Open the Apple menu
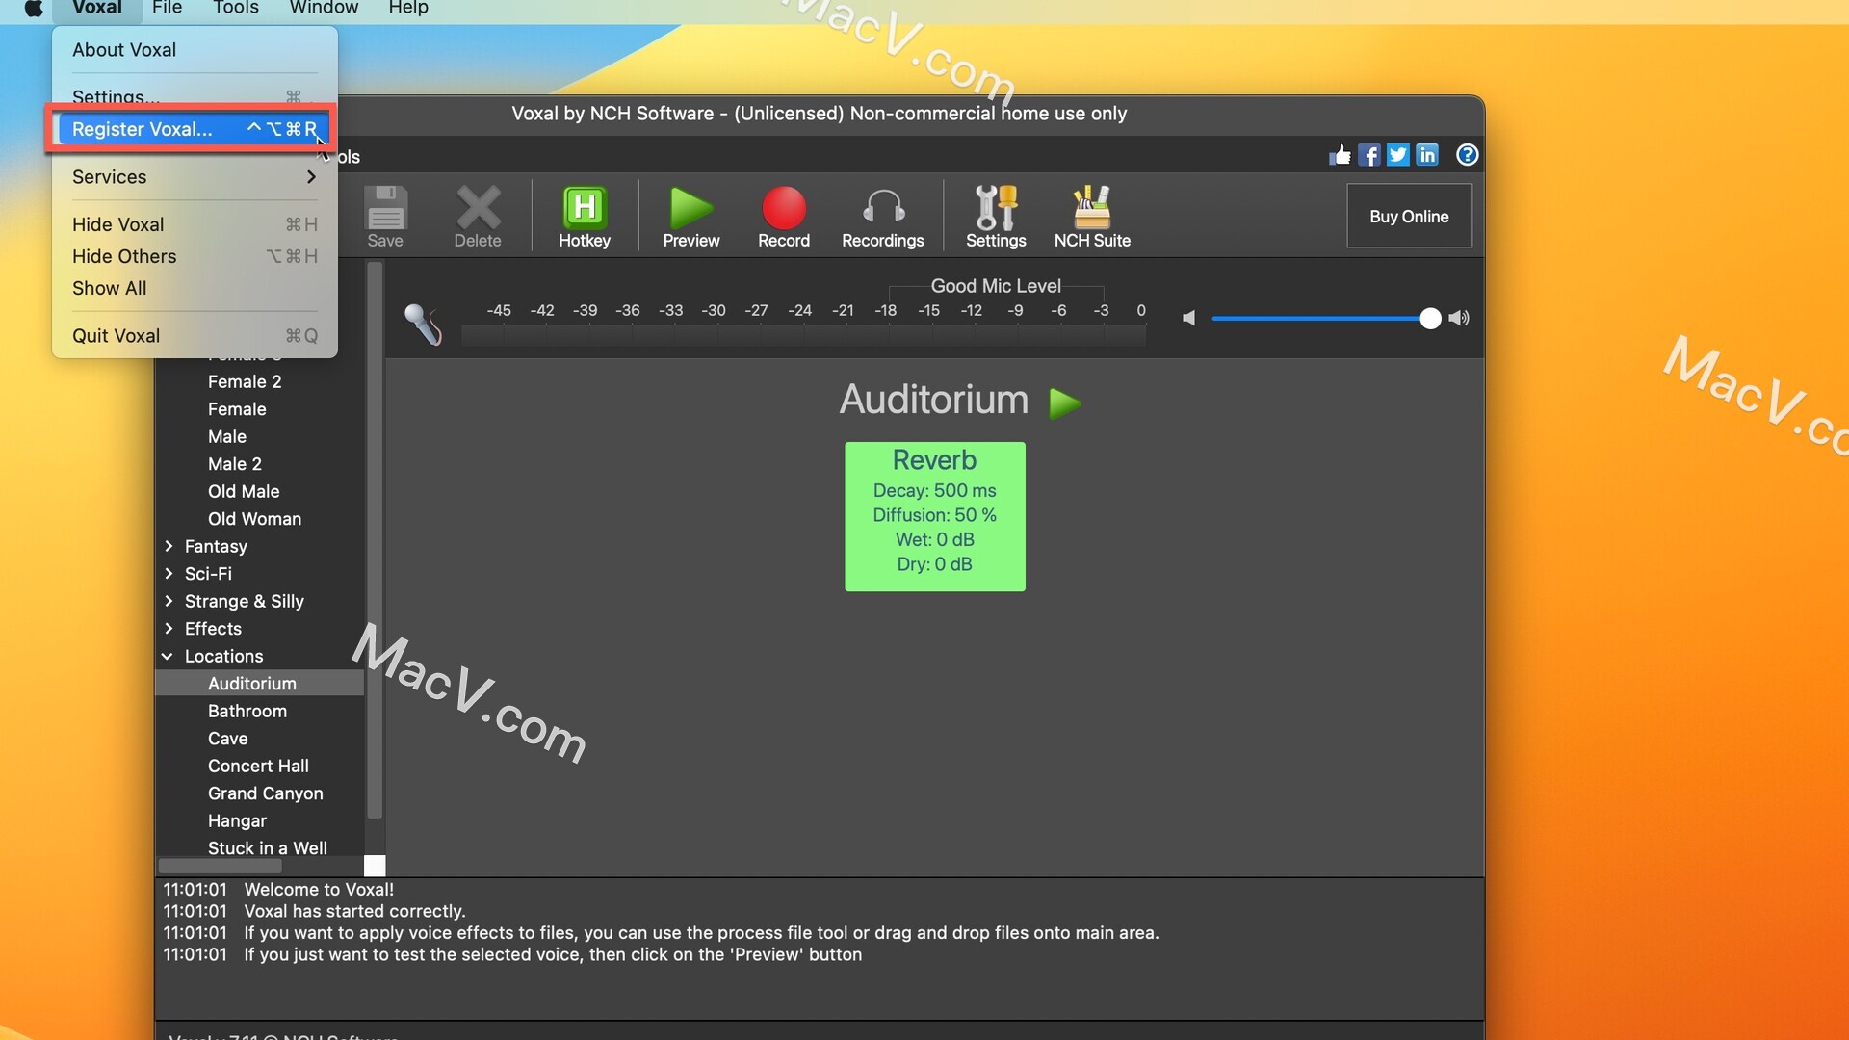 point(34,9)
